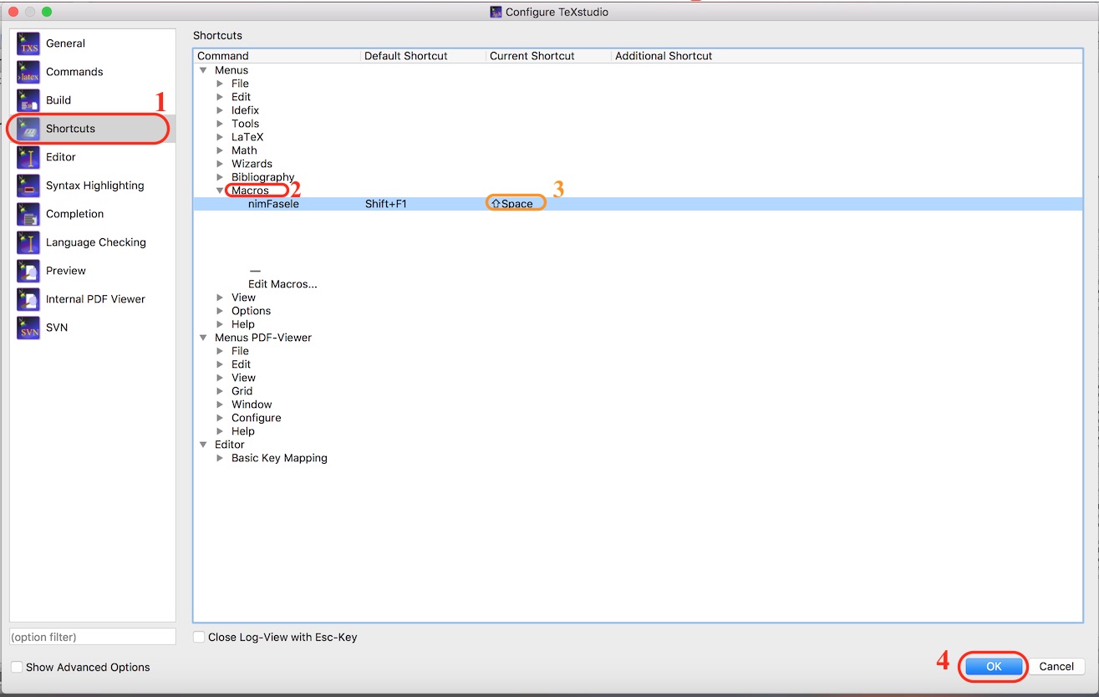Expand Basic Key Mapping node

coord(221,458)
